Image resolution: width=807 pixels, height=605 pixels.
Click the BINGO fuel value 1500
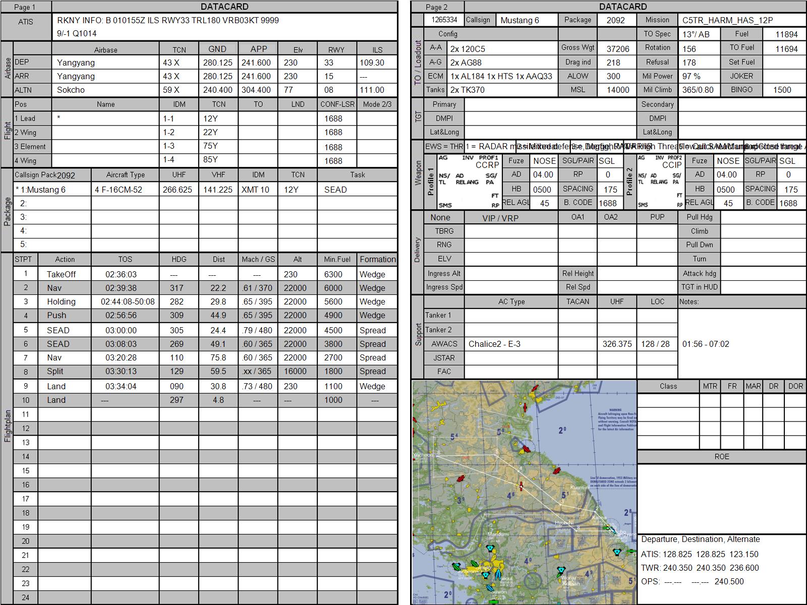pyautogui.click(x=782, y=90)
